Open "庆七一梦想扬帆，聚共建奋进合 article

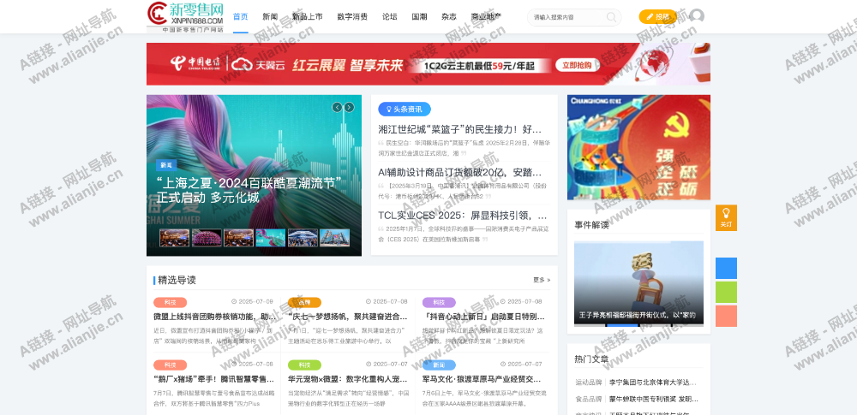pyautogui.click(x=348, y=316)
